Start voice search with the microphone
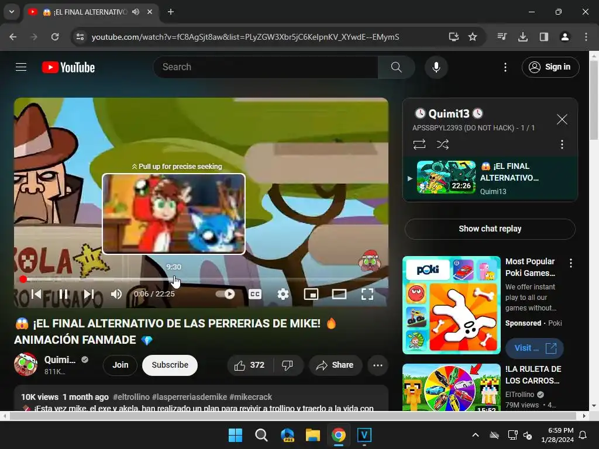Screen dimensions: 599x449 pos(436,67)
